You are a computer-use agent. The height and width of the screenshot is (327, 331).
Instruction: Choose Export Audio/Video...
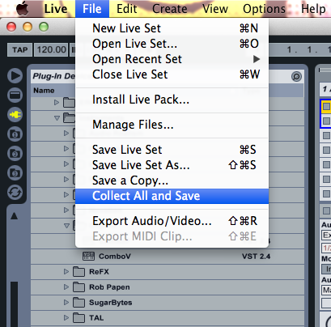[172, 221]
